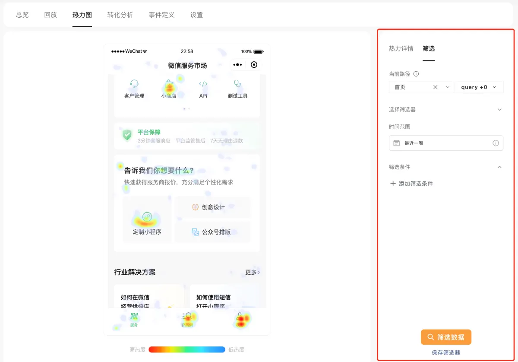Image resolution: width=518 pixels, height=362 pixels.
Task: Click the 创意设计 brain icon
Action: [195, 207]
